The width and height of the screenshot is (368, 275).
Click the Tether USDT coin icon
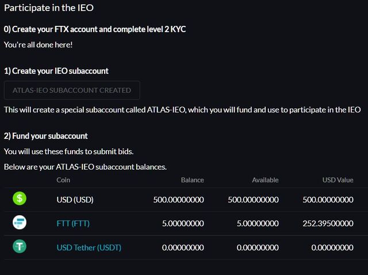tap(20, 246)
